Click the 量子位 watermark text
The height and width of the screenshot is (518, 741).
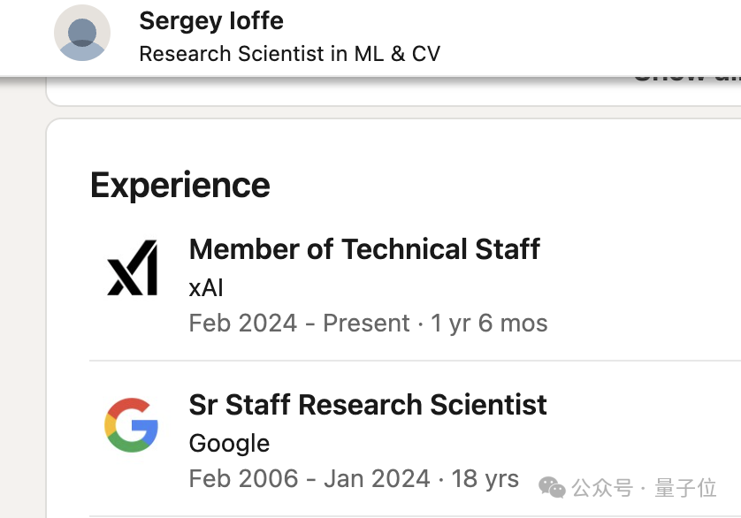[x=685, y=488]
